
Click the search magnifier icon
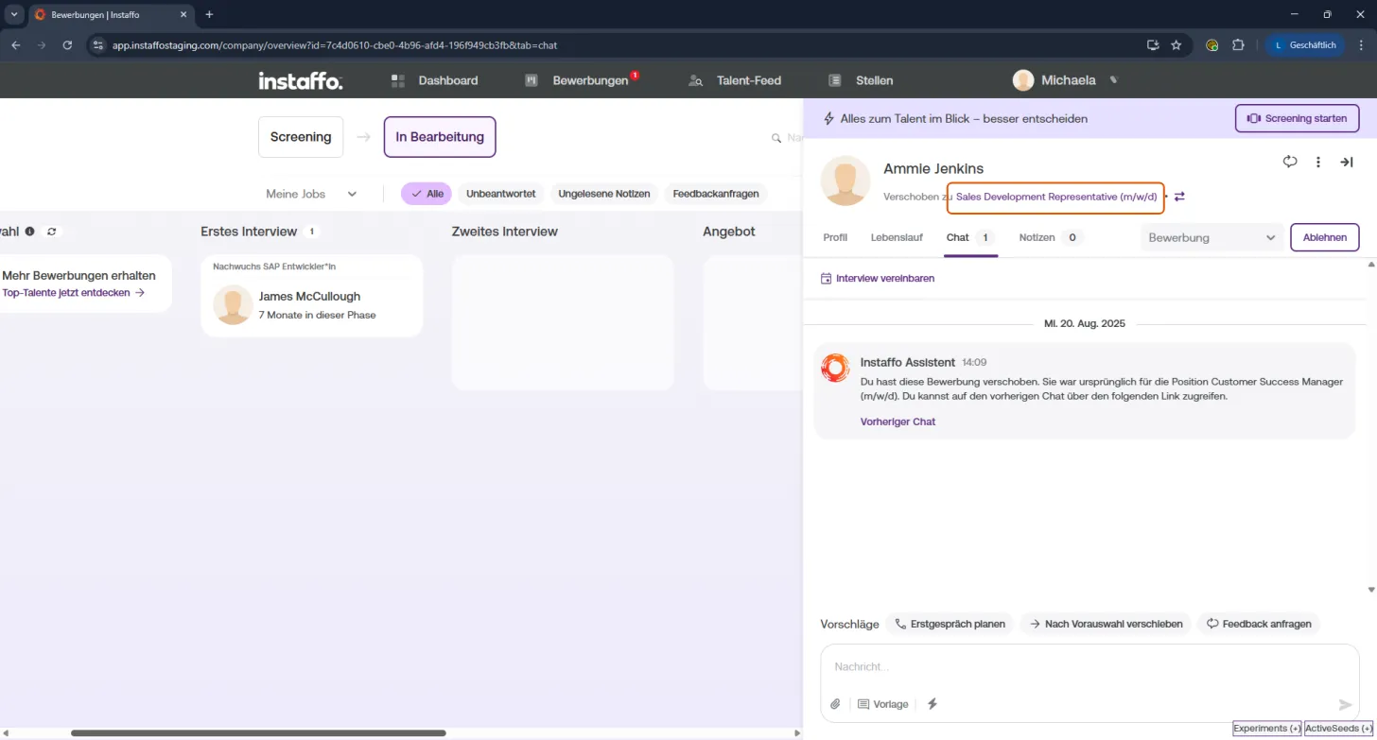(778, 138)
